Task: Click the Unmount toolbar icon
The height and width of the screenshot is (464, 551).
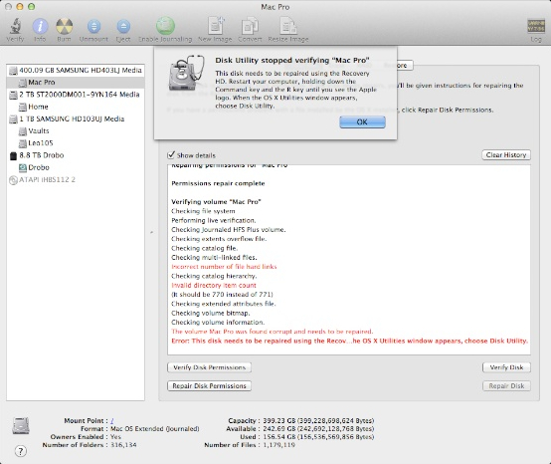Action: (93, 26)
